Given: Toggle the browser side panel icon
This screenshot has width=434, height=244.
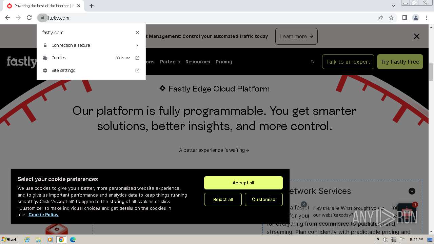Looking at the screenshot, I should pyautogui.click(x=405, y=18).
